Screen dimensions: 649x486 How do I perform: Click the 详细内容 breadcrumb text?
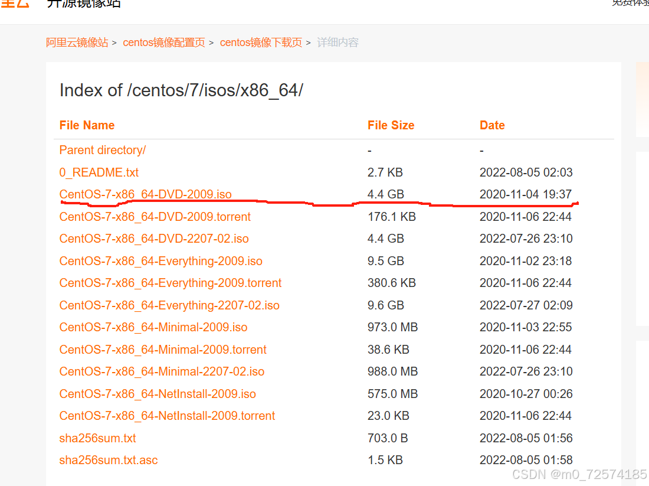tap(337, 43)
